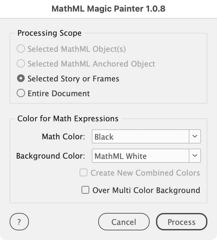Select the 'Selected MathML Object(s)' radio button
217x240 pixels.
coord(21,49)
